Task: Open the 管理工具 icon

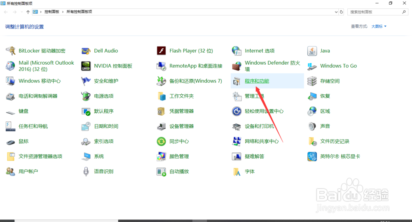Action: pos(237,96)
